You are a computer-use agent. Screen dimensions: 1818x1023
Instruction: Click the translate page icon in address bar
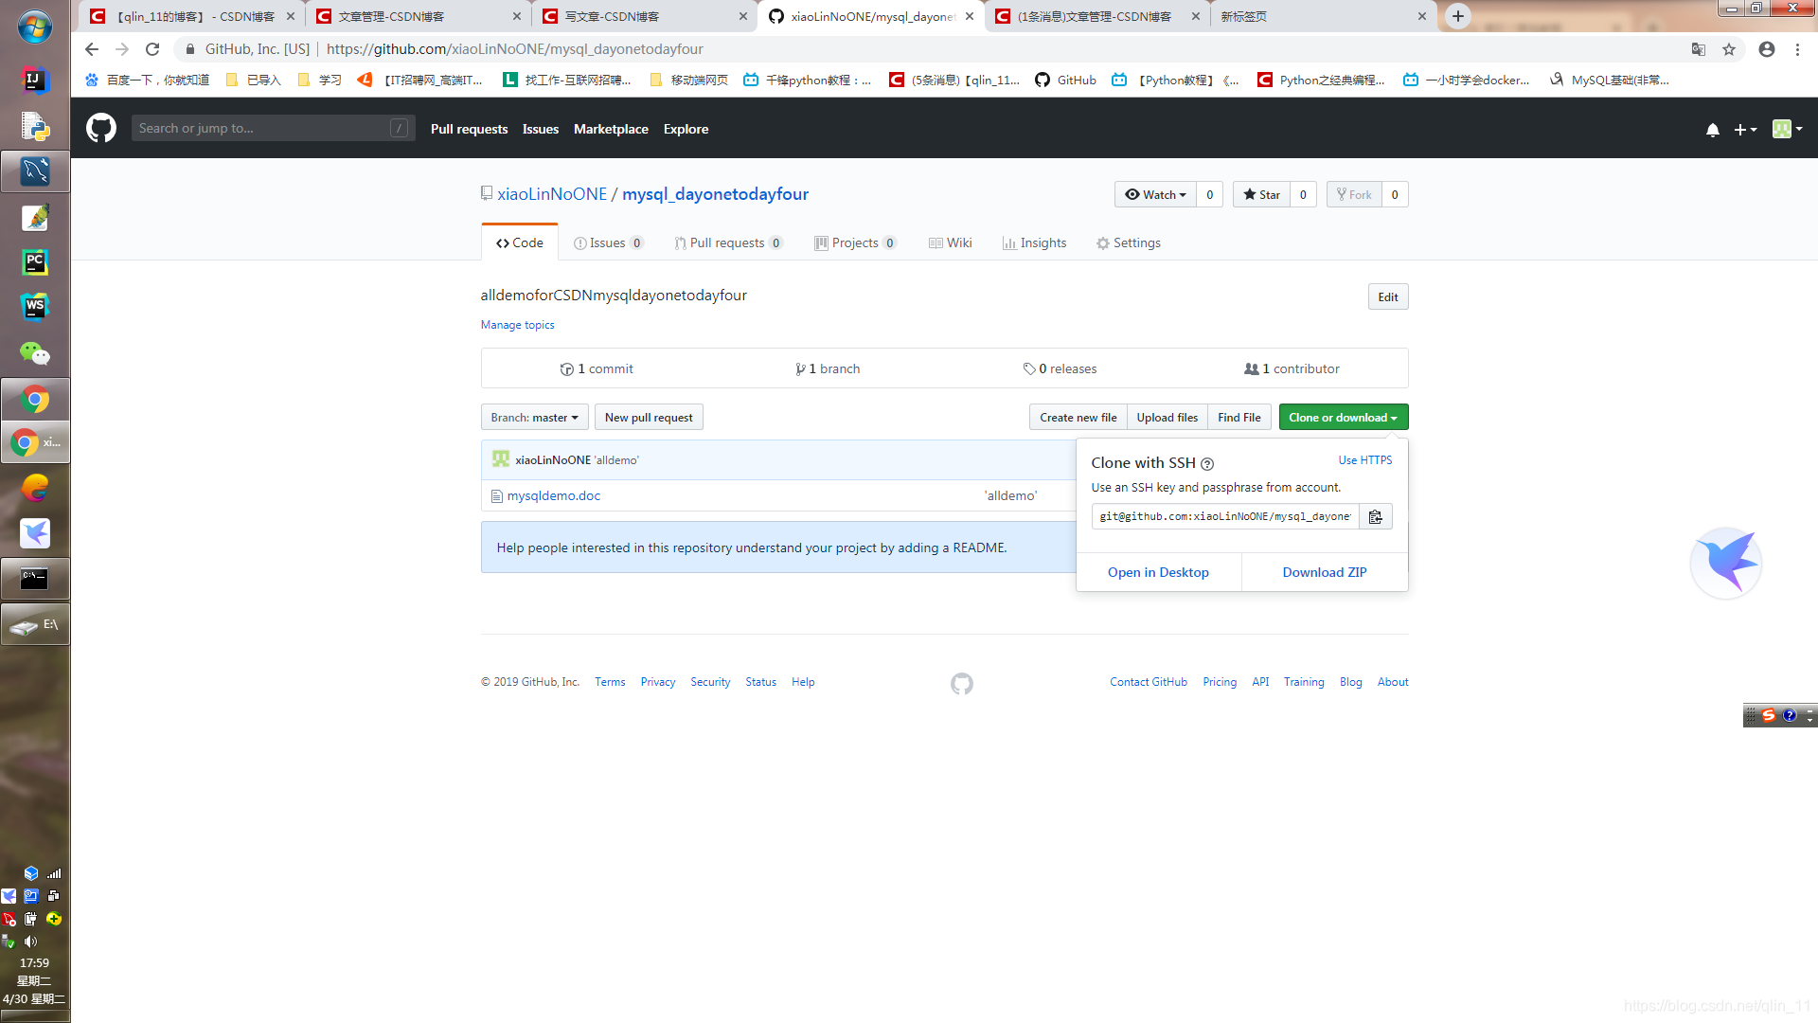point(1699,49)
